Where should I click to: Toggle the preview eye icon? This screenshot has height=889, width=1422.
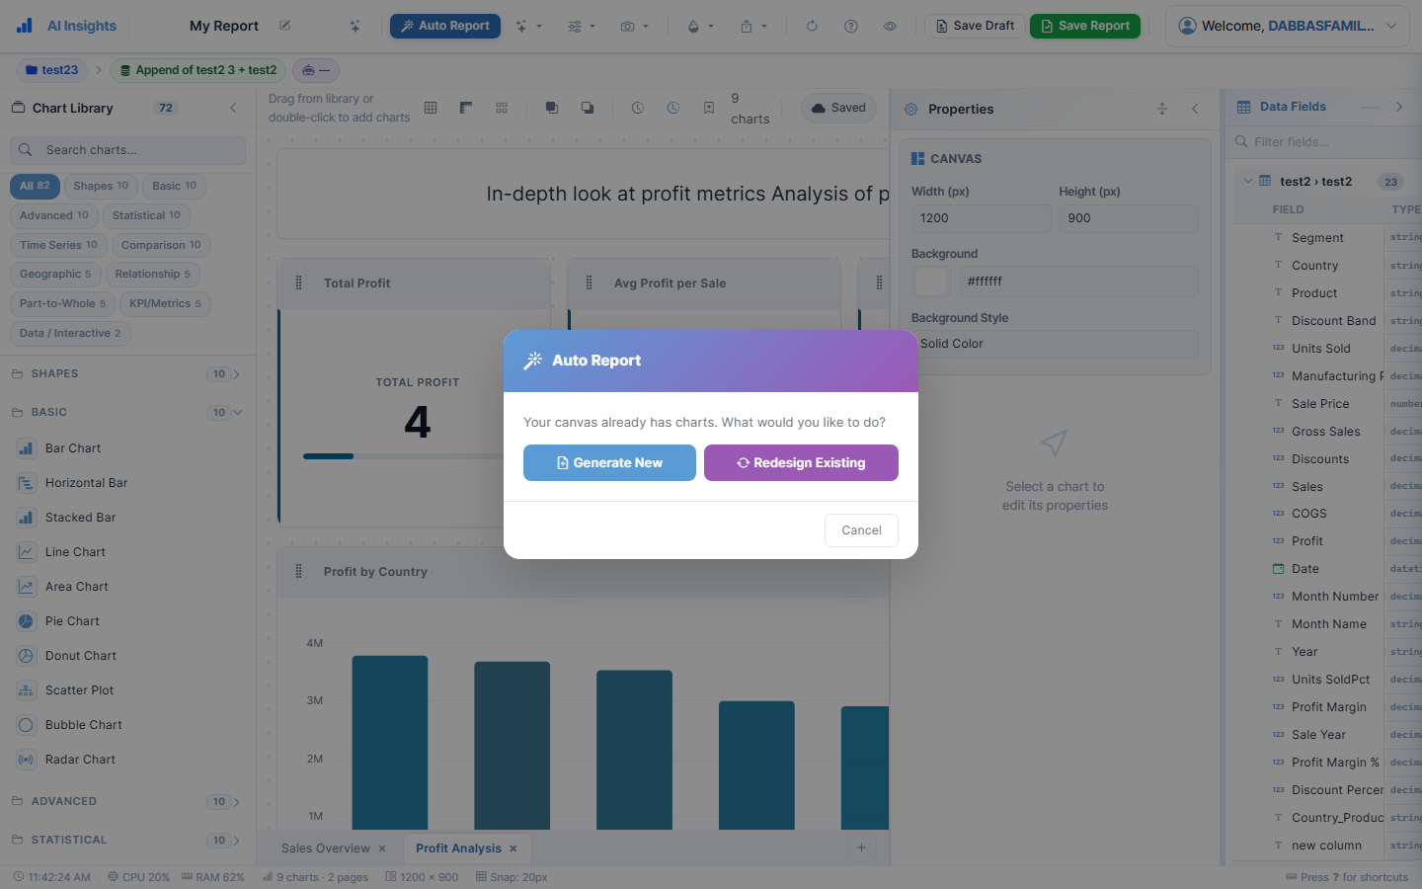tap(890, 27)
